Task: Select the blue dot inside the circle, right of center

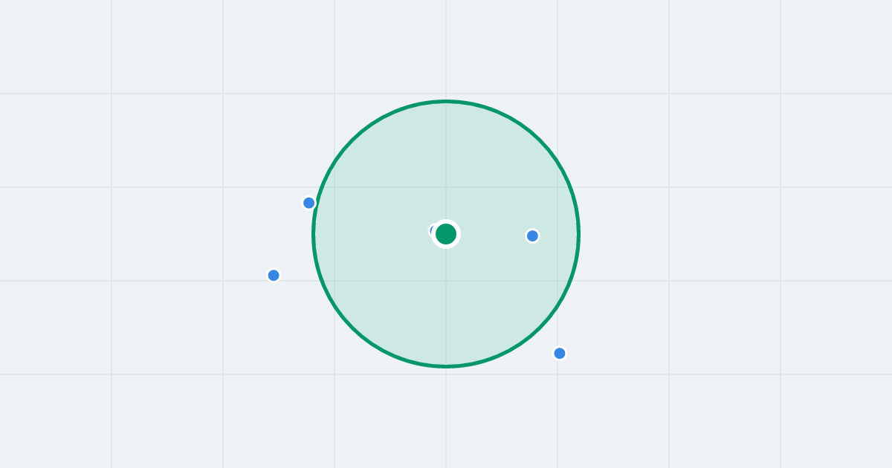Action: pos(532,236)
